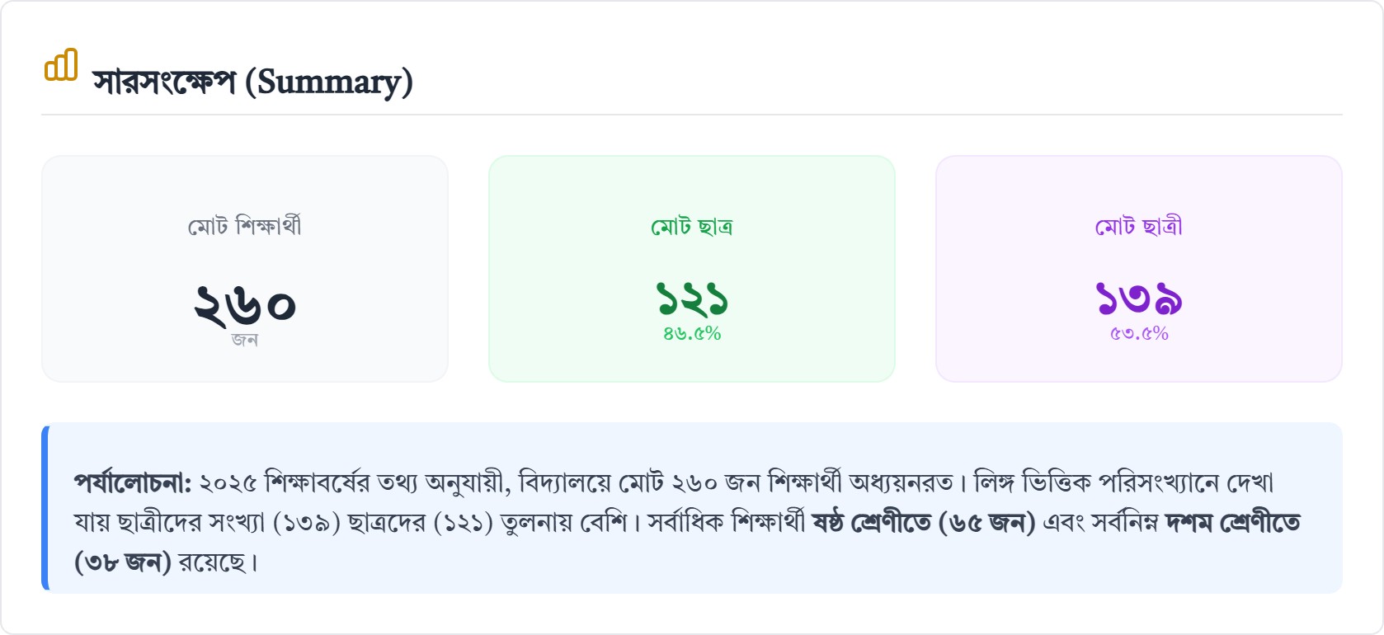Select the purple মোট ছাত্রী label
Viewport: 1384px width, 635px height.
(x=1138, y=226)
